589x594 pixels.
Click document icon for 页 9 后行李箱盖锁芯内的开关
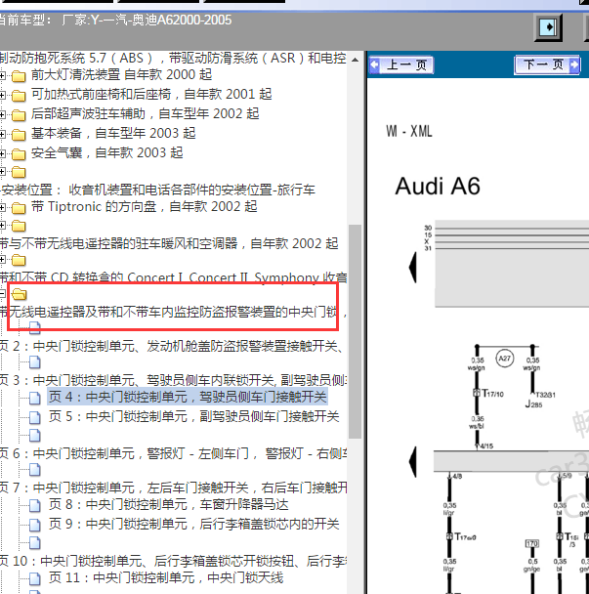pyautogui.click(x=35, y=525)
